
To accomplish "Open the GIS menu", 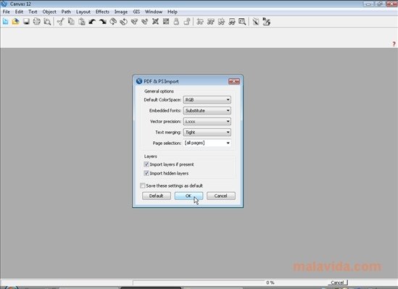I will (x=136, y=12).
